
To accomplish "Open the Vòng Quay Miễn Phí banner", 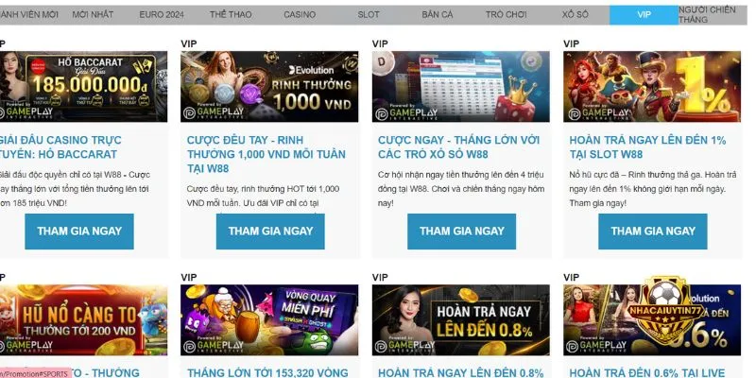I will [x=269, y=319].
